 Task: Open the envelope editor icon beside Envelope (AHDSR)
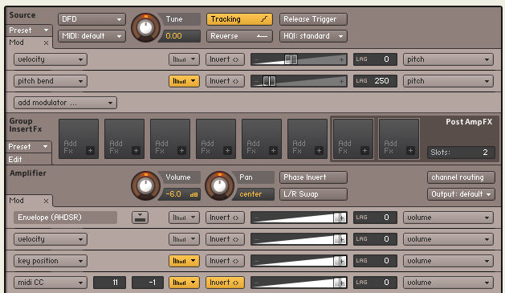(140, 218)
